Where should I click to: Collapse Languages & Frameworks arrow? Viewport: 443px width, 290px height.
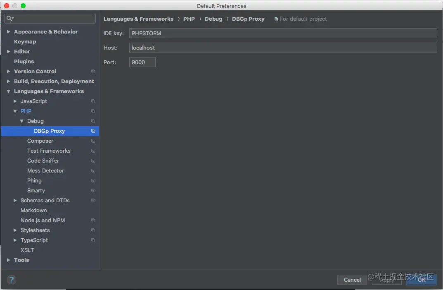point(9,91)
